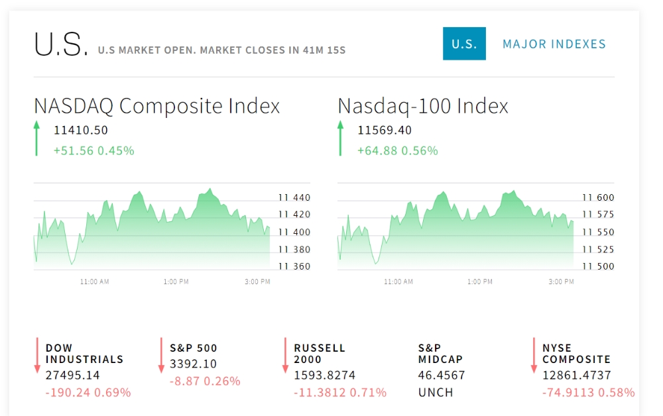Open the S&P 500 index link

[x=193, y=348]
